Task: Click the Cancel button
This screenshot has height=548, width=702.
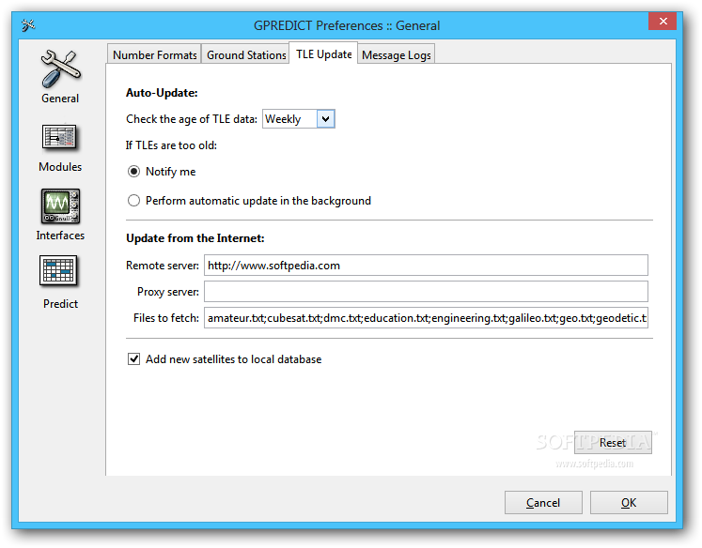Action: click(x=543, y=502)
